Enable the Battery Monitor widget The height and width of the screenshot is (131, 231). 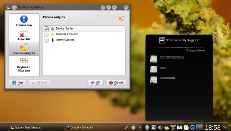(x=46, y=40)
